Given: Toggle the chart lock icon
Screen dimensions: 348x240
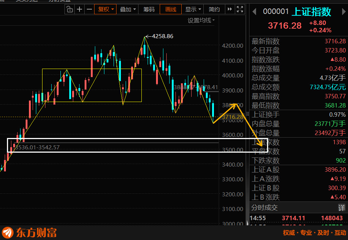Looking at the screenshot, I should coord(70,9).
